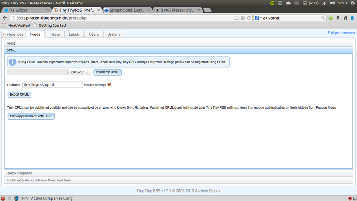Open the Getting Started bookmark
Screen dimensions: 357x201
click(x=50, y=25)
